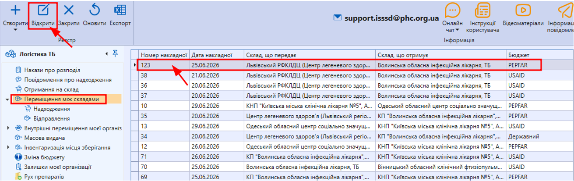The width and height of the screenshot is (574, 181).
Task: Click the Логістика ТБ cubes icon
Action: coord(10,54)
